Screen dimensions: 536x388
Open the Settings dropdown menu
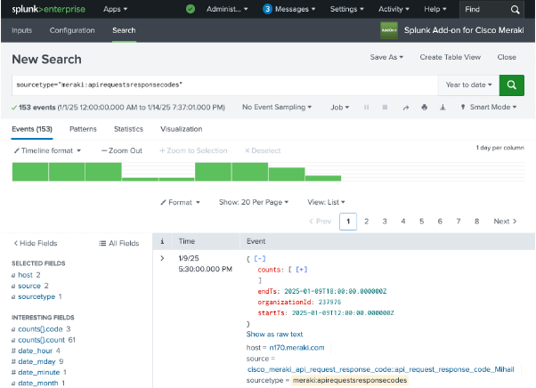[x=347, y=9]
